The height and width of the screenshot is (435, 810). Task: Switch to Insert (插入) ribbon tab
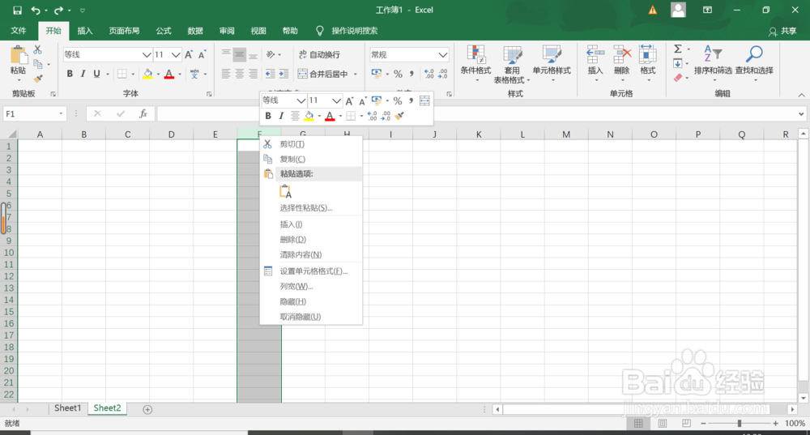click(x=85, y=31)
